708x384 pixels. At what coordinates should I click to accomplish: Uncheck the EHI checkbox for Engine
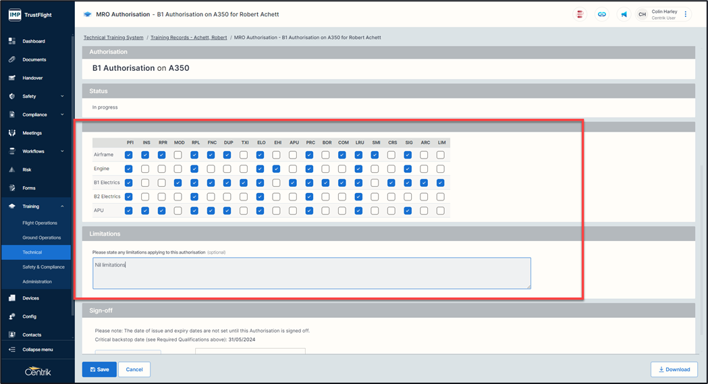[276, 169]
